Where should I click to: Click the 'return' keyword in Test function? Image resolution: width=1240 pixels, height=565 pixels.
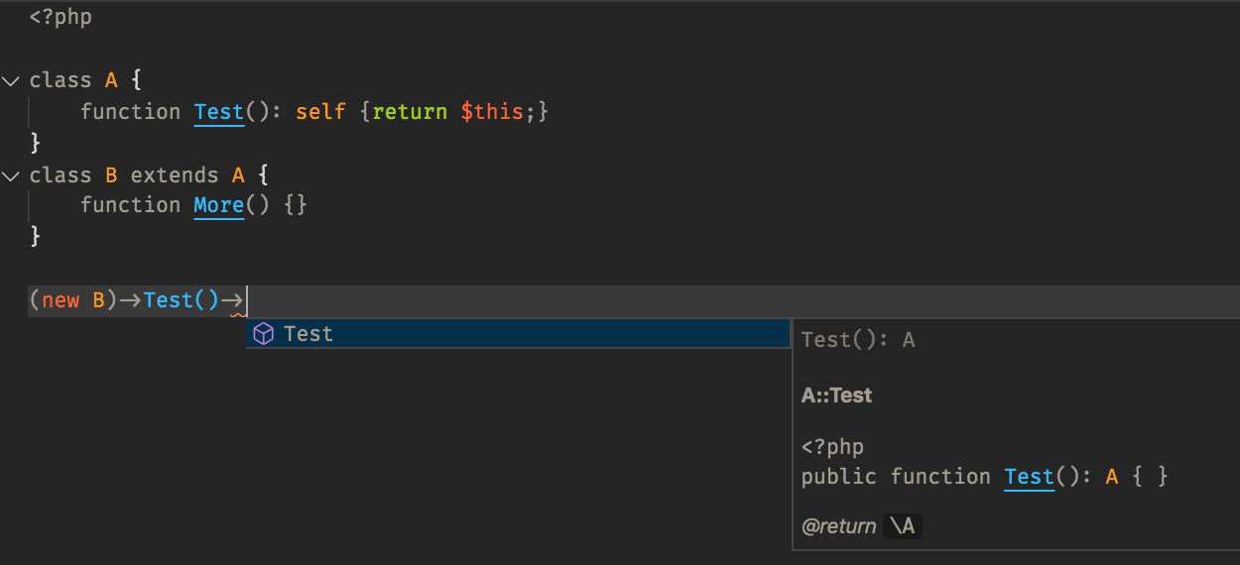coord(410,112)
